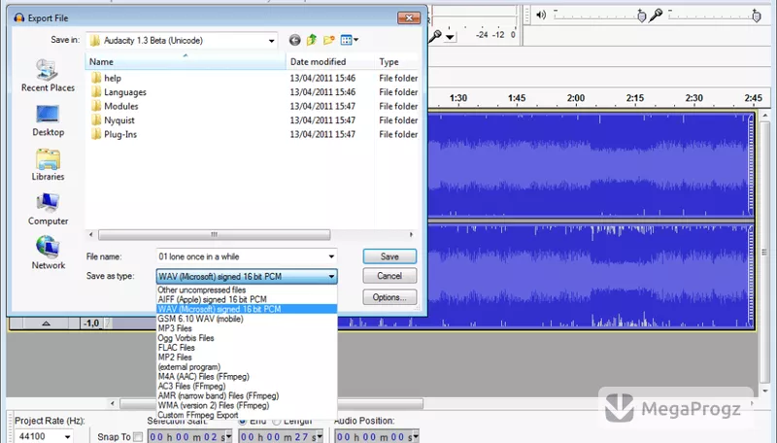
Task: Choose AIFF (Apple) signed 16 bit PCM
Action: coord(247,299)
